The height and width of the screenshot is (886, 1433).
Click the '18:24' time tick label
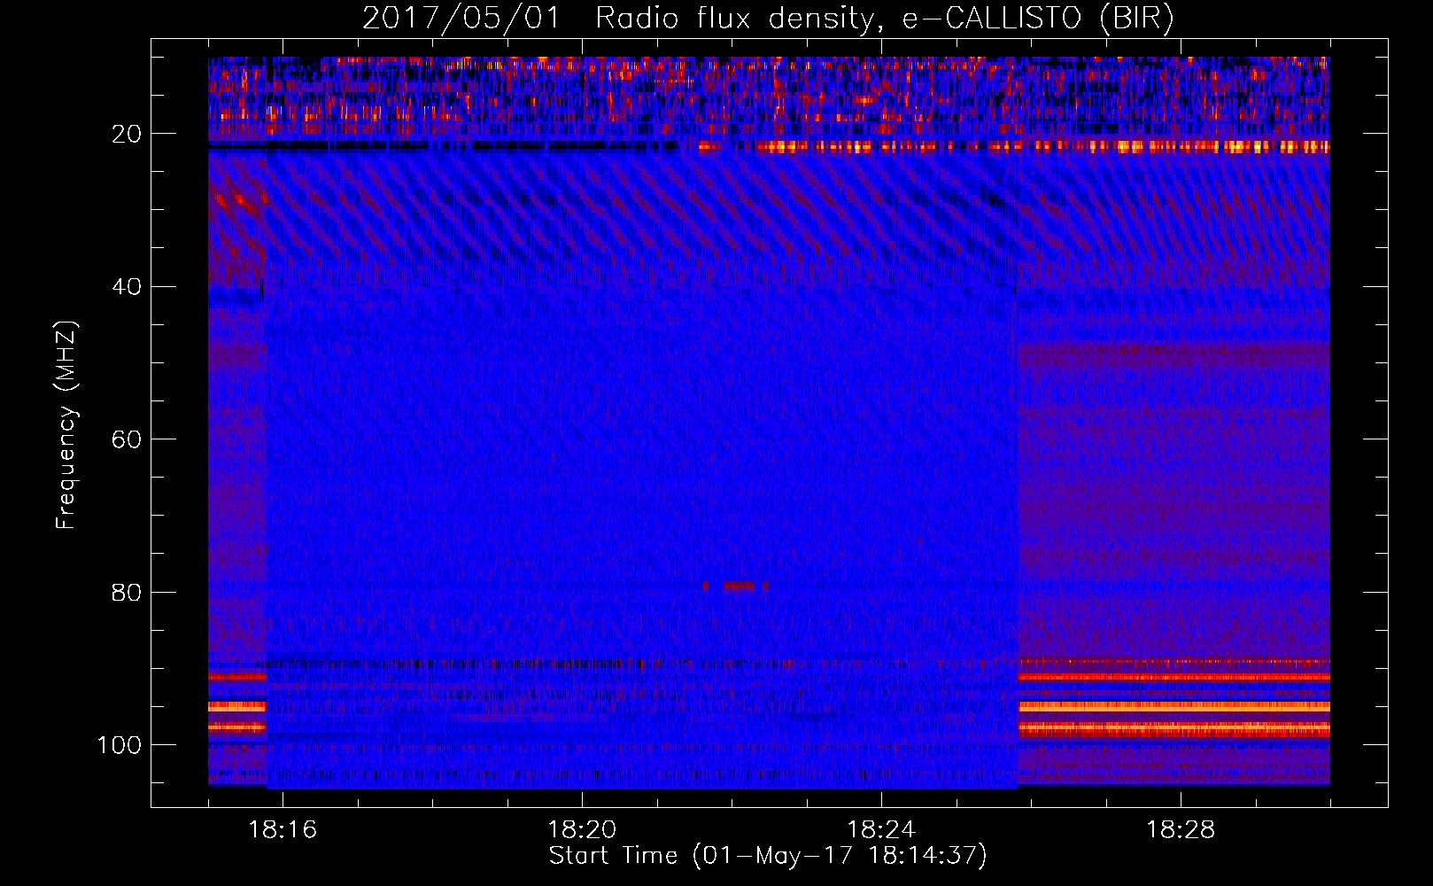click(x=881, y=829)
